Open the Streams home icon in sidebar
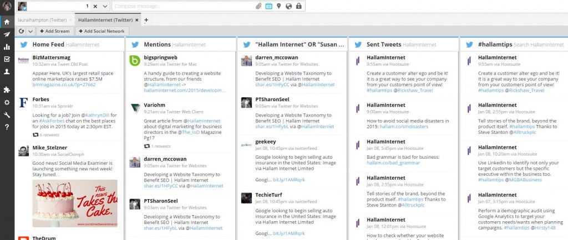Image resolution: width=568 pixels, height=240 pixels. pyautogui.click(x=7, y=22)
